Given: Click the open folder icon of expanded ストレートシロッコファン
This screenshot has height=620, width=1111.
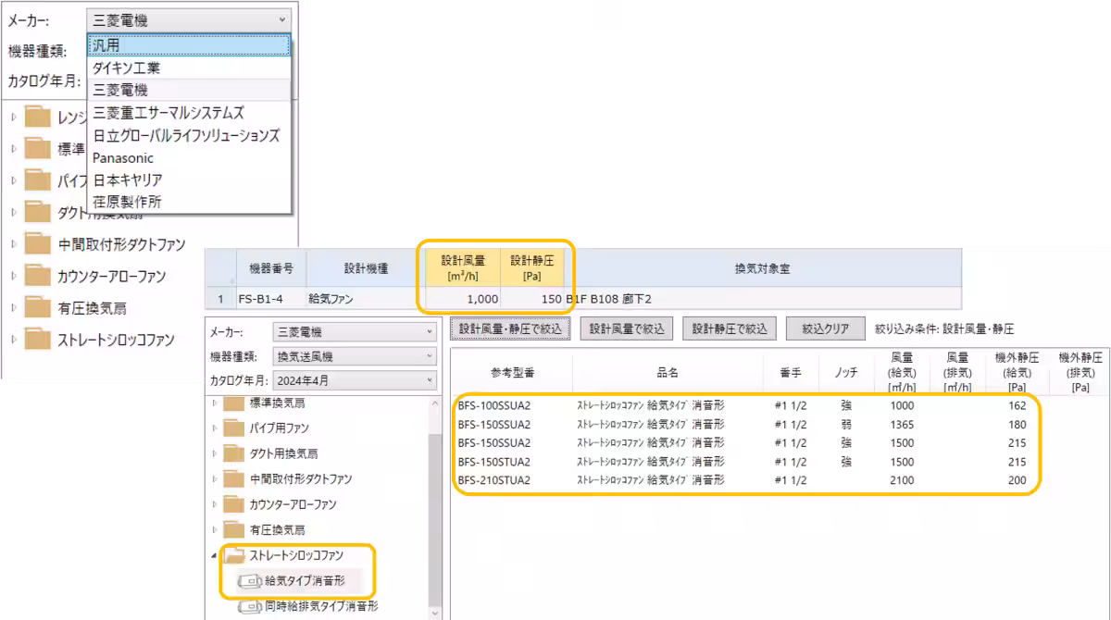Looking at the screenshot, I should point(233,555).
